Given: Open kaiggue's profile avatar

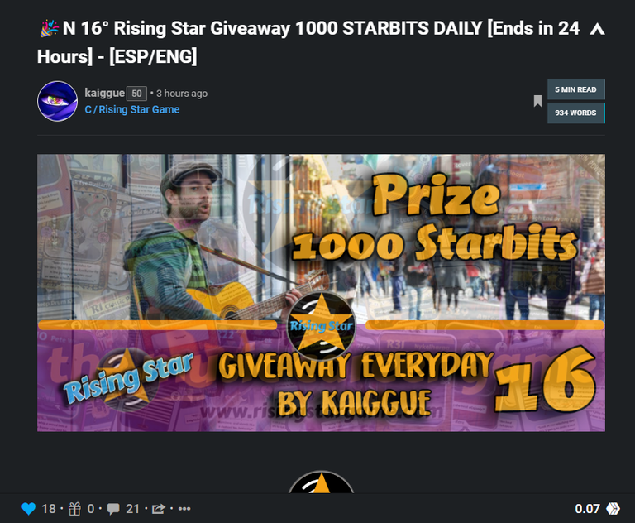Looking at the screenshot, I should coord(58,101).
